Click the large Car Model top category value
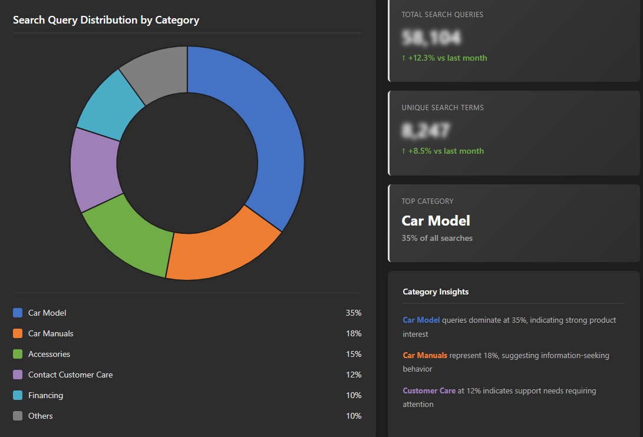Screen dimensions: 643x437 [x=436, y=220]
